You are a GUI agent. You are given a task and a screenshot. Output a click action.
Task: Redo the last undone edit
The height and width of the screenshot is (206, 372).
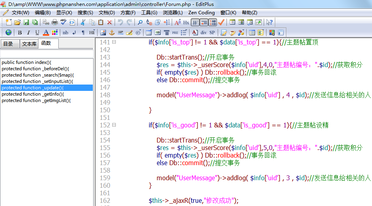[129, 22]
